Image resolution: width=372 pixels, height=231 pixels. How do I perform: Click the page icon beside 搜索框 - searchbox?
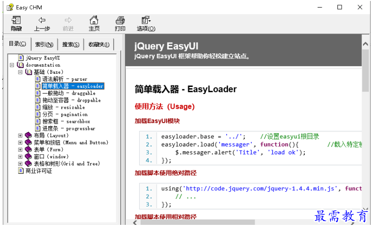tap(38, 121)
